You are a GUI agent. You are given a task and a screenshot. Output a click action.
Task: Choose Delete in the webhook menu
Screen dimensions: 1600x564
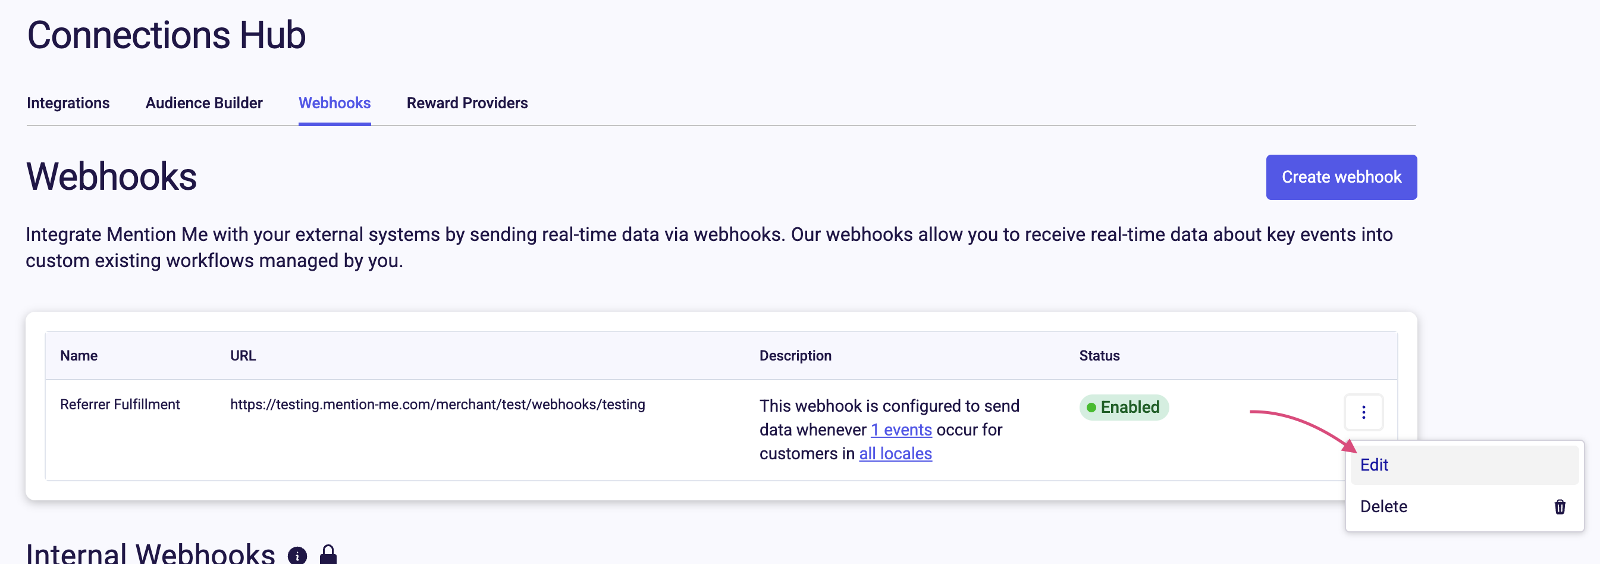click(1384, 506)
